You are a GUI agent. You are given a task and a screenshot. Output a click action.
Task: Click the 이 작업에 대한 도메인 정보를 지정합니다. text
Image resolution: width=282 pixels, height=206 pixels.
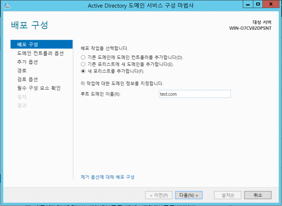[x=122, y=83]
